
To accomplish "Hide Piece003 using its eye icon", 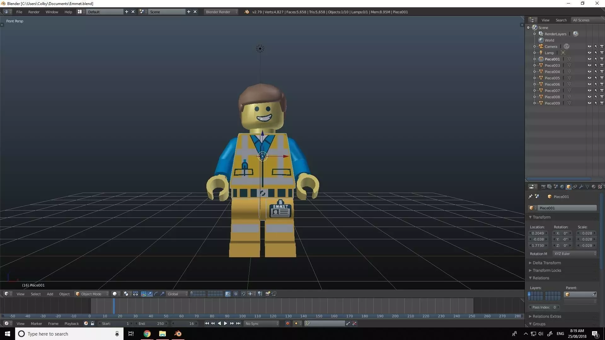I will tap(589, 65).
